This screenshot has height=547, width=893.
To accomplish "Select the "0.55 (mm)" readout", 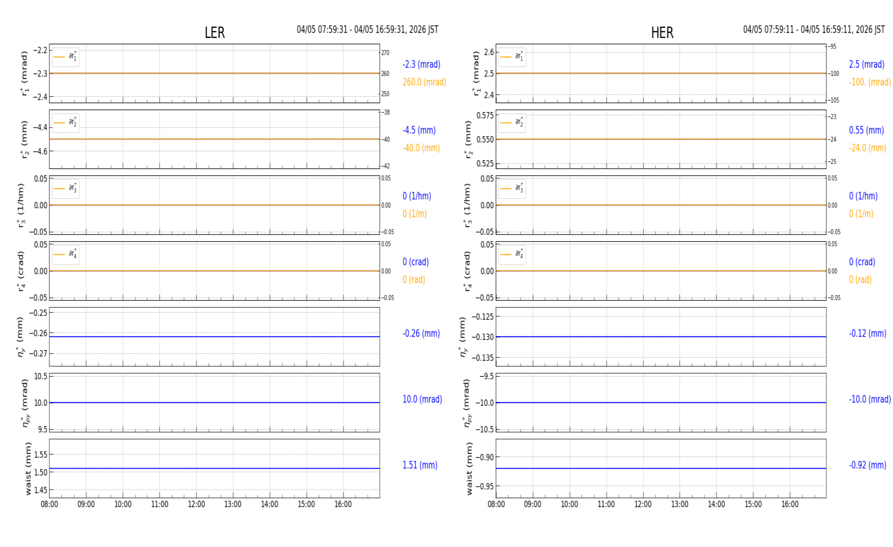I will coord(866,130).
